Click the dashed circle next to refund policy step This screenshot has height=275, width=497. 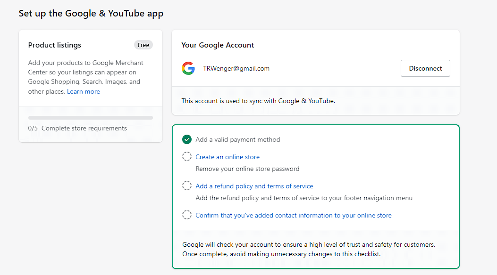coord(187,186)
